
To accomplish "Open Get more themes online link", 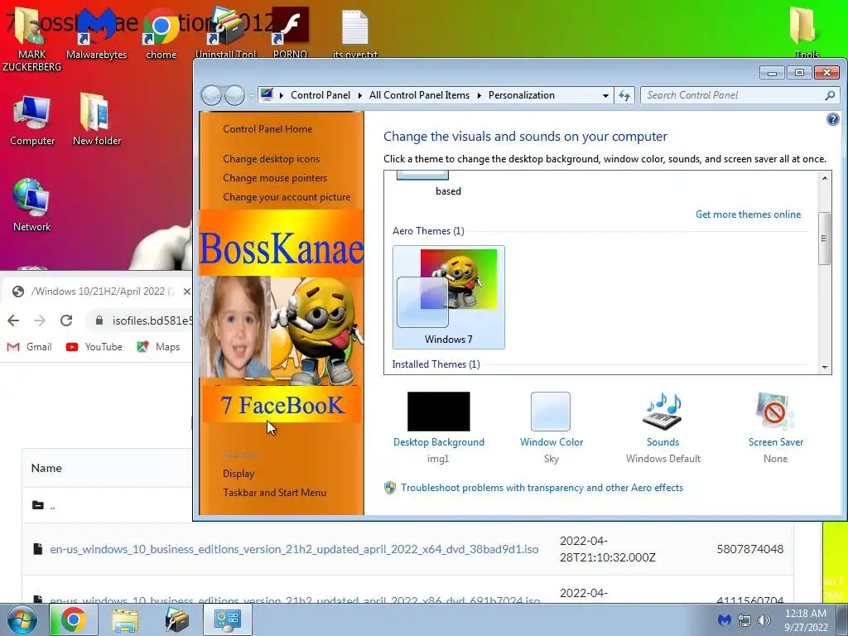I will pos(748,214).
